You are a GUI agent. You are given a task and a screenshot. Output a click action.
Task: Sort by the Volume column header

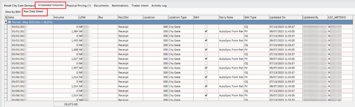[66, 17]
